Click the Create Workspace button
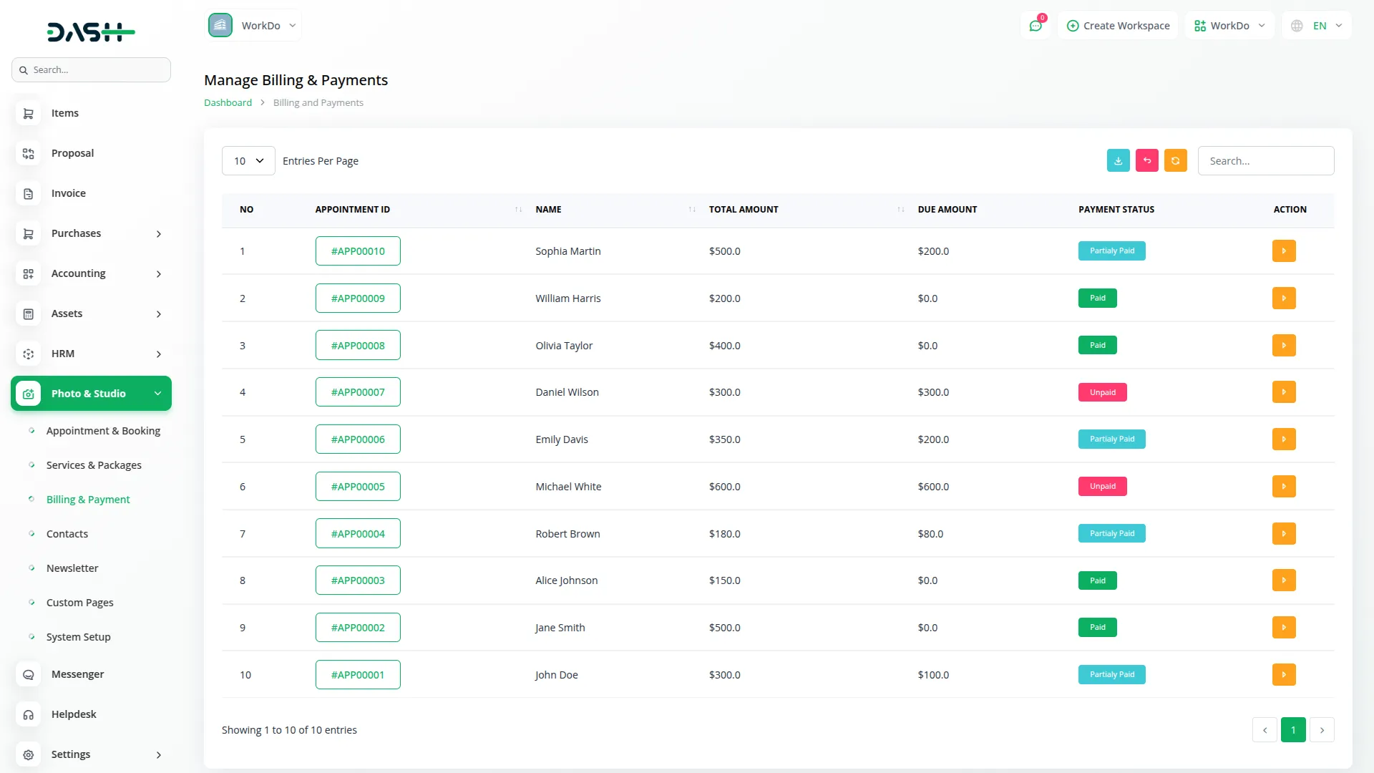Screen dimensions: 1374x773 point(1118,26)
